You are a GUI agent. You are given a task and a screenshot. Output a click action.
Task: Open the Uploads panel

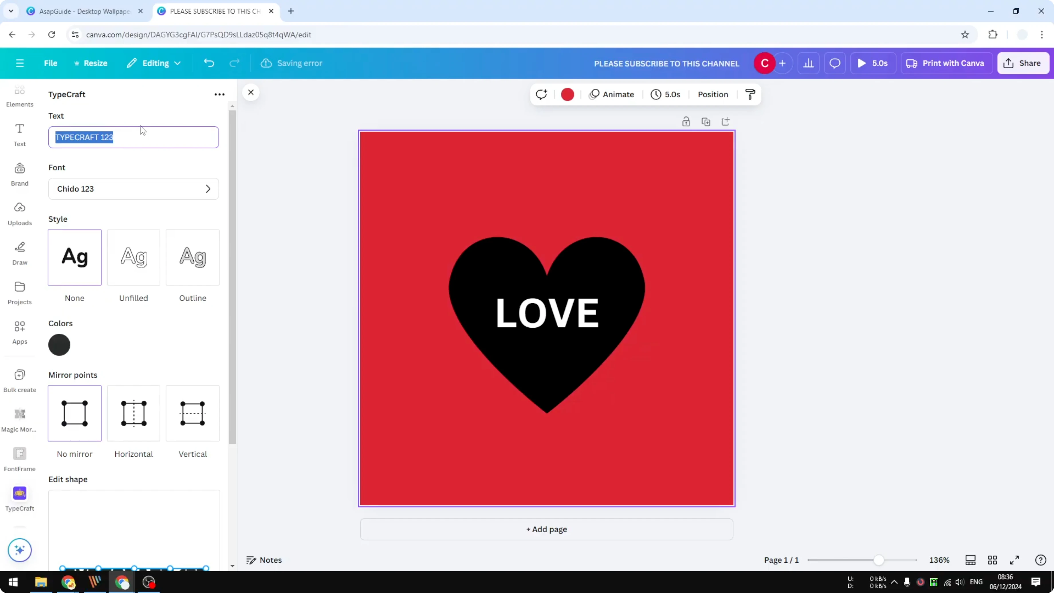20,213
